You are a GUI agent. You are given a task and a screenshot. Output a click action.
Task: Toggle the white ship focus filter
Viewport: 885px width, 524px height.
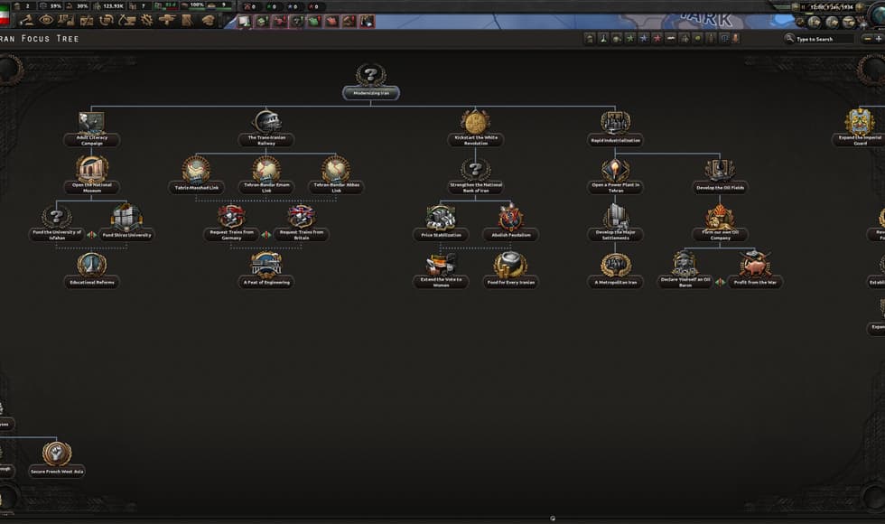[x=670, y=38]
